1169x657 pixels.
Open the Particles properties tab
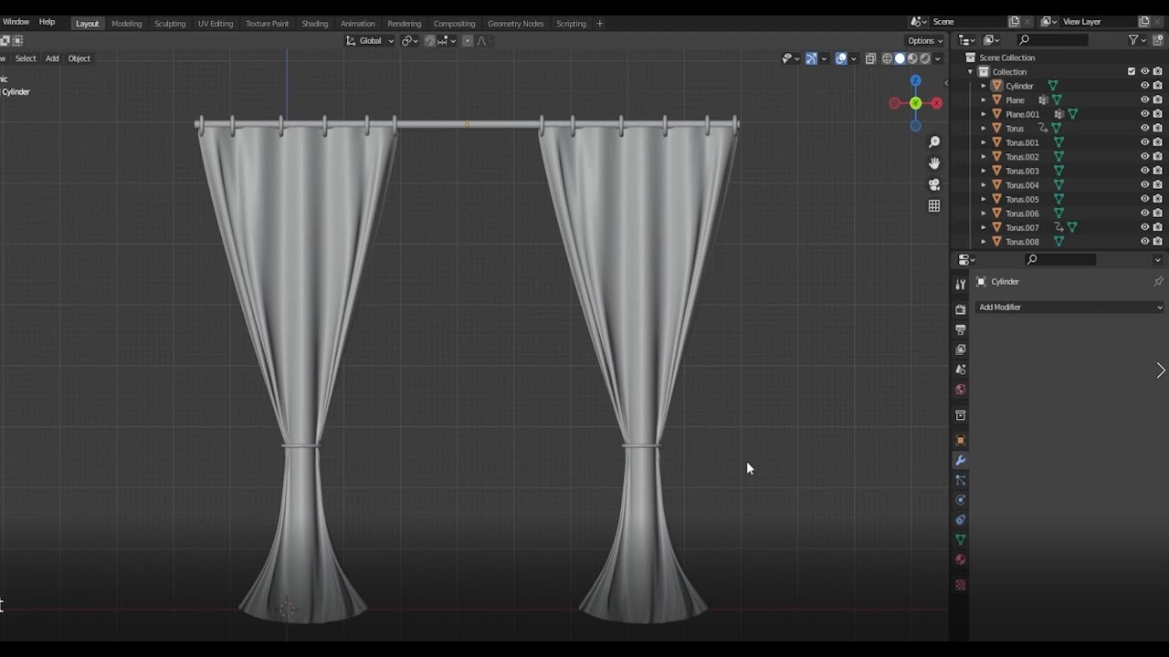click(960, 480)
